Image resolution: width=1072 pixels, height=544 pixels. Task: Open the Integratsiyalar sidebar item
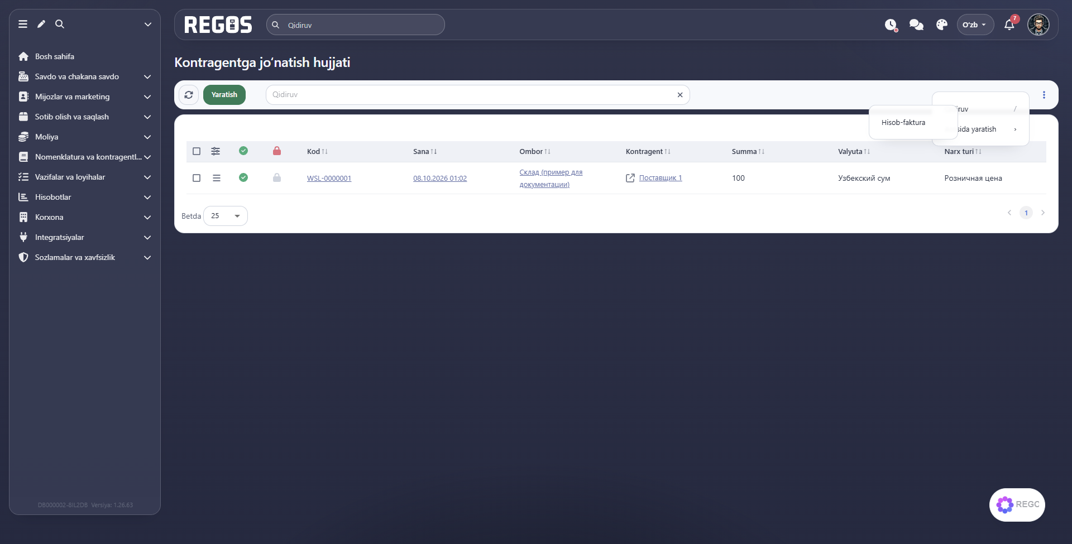point(85,237)
